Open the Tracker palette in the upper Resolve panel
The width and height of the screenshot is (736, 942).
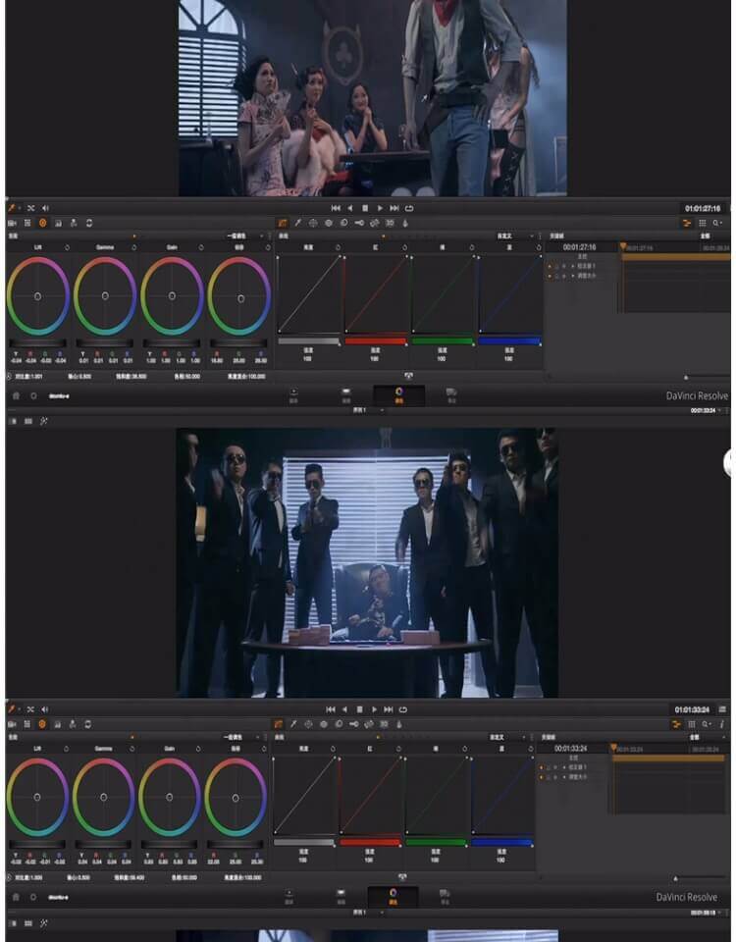pos(328,223)
